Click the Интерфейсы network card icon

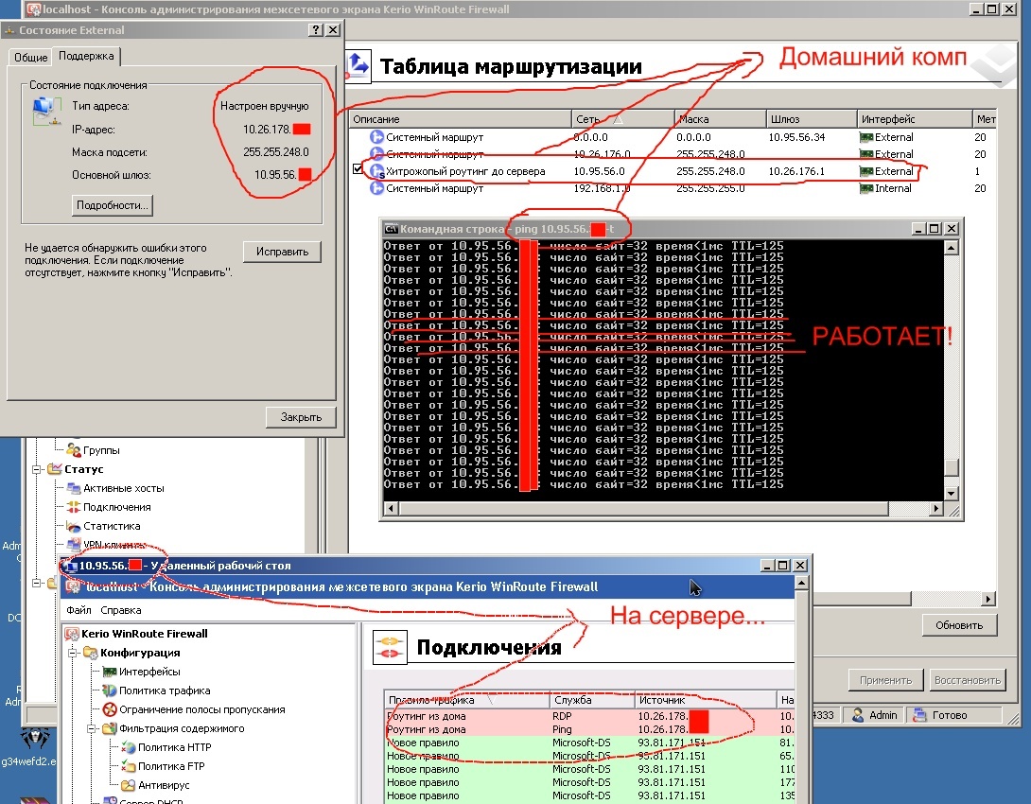click(110, 672)
